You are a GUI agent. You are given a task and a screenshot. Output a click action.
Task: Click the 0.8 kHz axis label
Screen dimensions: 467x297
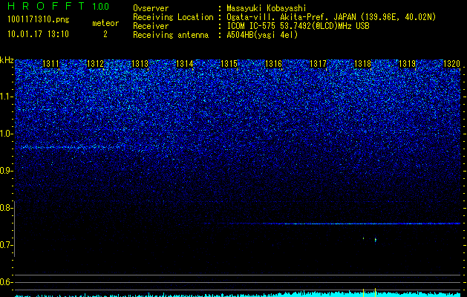(6, 208)
